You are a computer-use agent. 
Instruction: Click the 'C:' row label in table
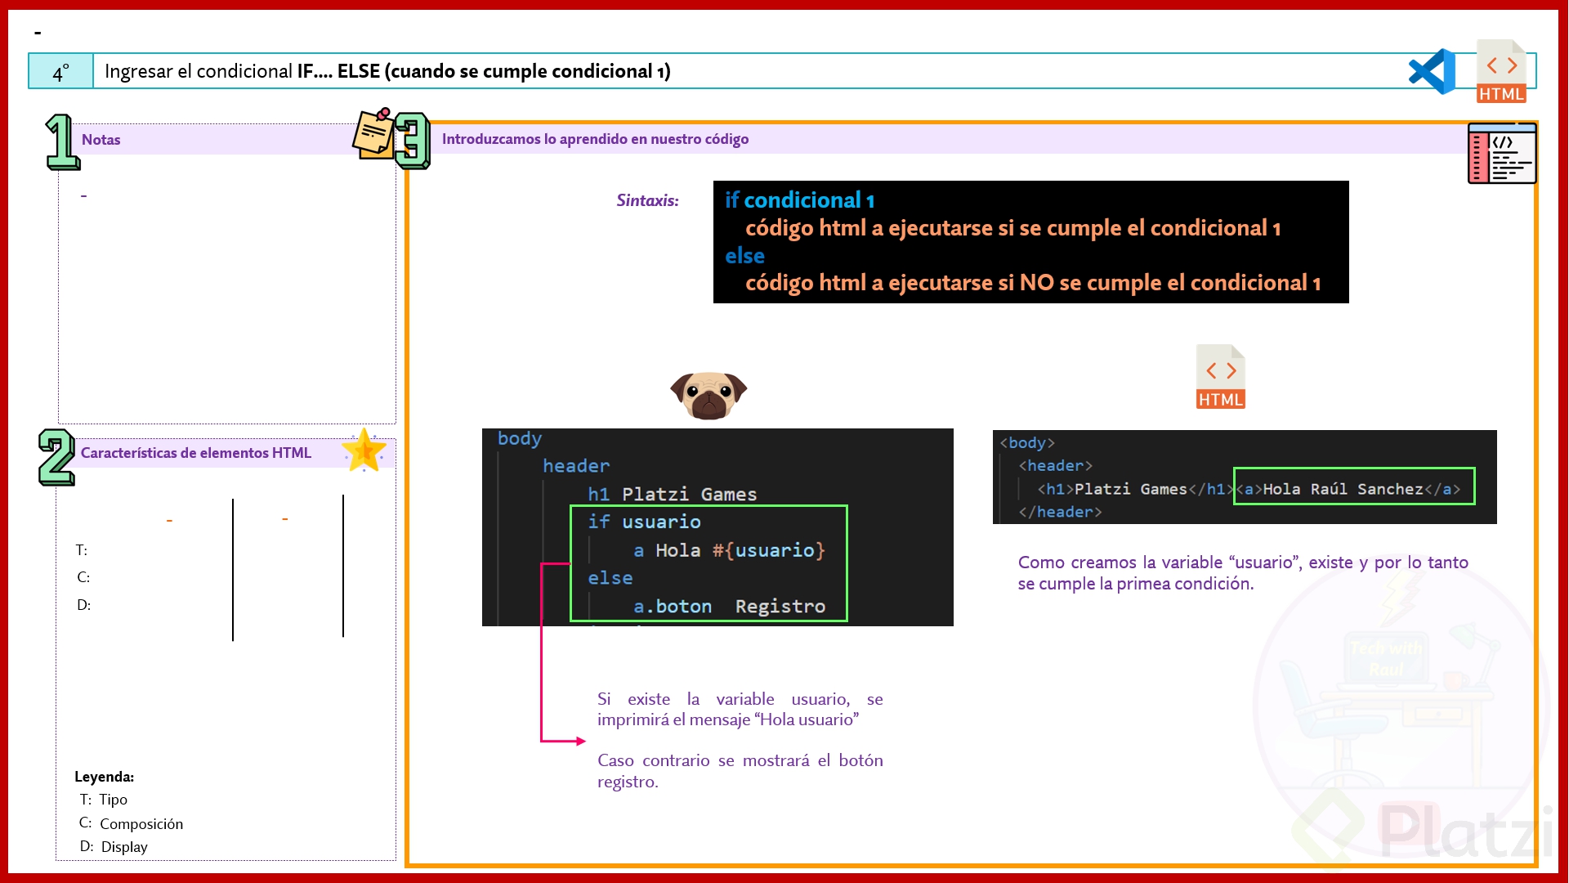tap(83, 577)
